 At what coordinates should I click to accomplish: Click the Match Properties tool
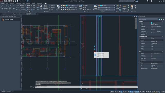tap(95, 7)
